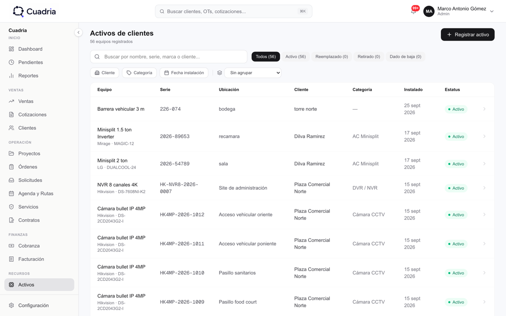Click the Agenda y Rutas calendar icon
506x316 pixels.
11,194
